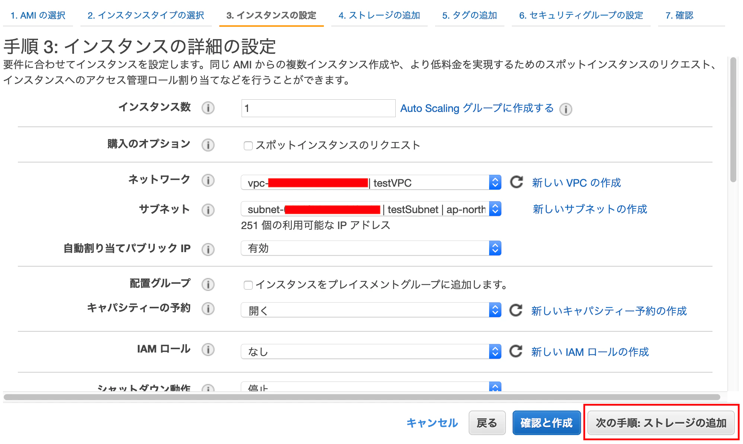
Task: Expand the IAM ロール dropdown showing なし
Action: coord(371,351)
